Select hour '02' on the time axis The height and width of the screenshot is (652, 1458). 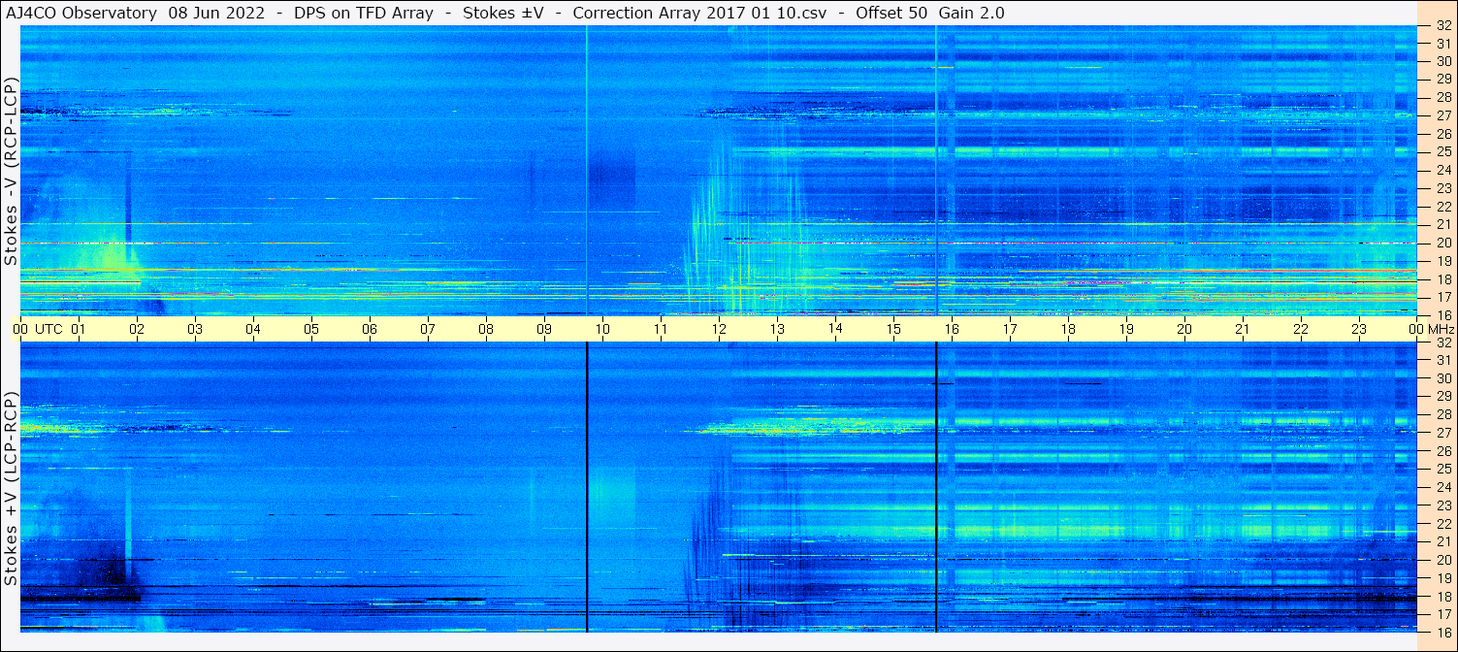(137, 329)
